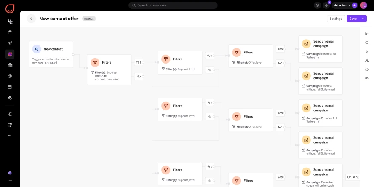The width and height of the screenshot is (374, 187).
Task: Click No output of Browser language filter
Action: point(139,77)
